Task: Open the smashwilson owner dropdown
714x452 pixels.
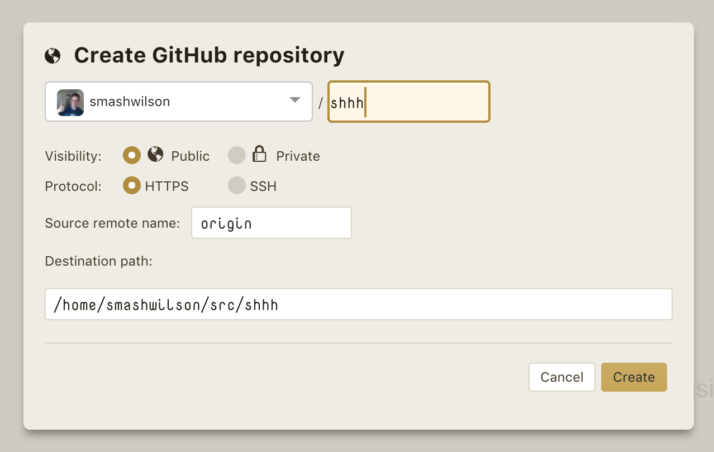Action: (x=179, y=102)
